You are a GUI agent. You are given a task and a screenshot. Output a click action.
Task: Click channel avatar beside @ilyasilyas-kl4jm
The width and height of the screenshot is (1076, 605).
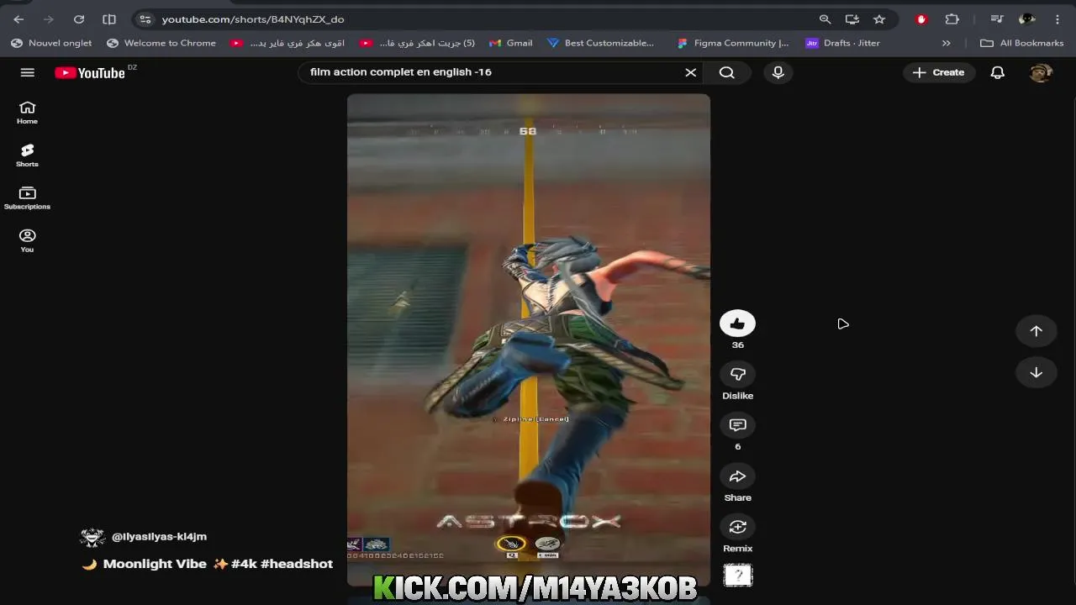(x=92, y=537)
